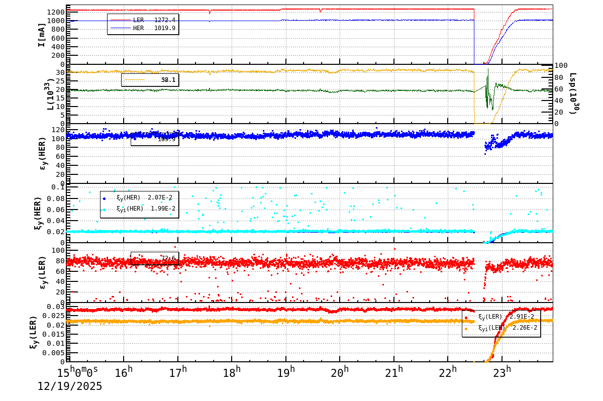The image size is (603, 401).
Task: Click the orange line sample in luminosity legend
Action: point(134,80)
